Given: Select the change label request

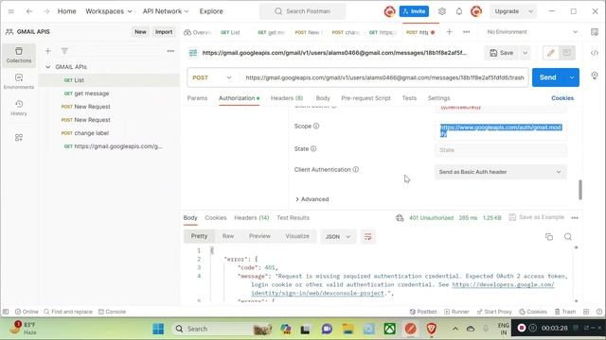Looking at the screenshot, I should tap(91, 133).
